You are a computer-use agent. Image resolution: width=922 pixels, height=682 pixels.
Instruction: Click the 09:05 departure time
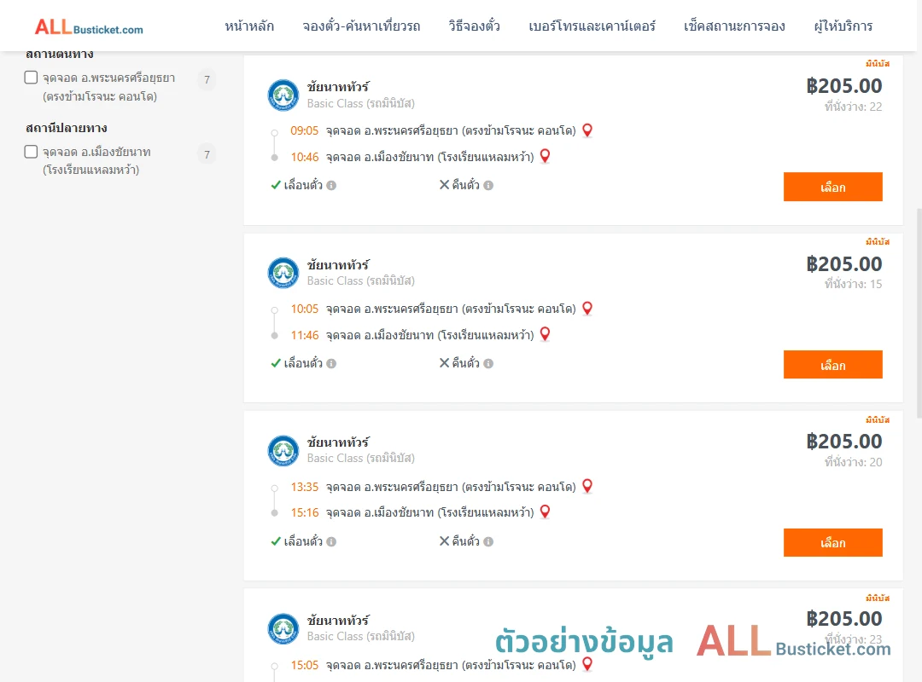click(305, 131)
